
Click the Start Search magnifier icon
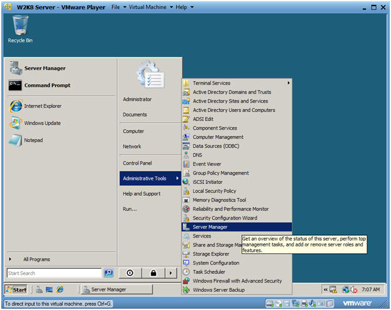pyautogui.click(x=109, y=273)
